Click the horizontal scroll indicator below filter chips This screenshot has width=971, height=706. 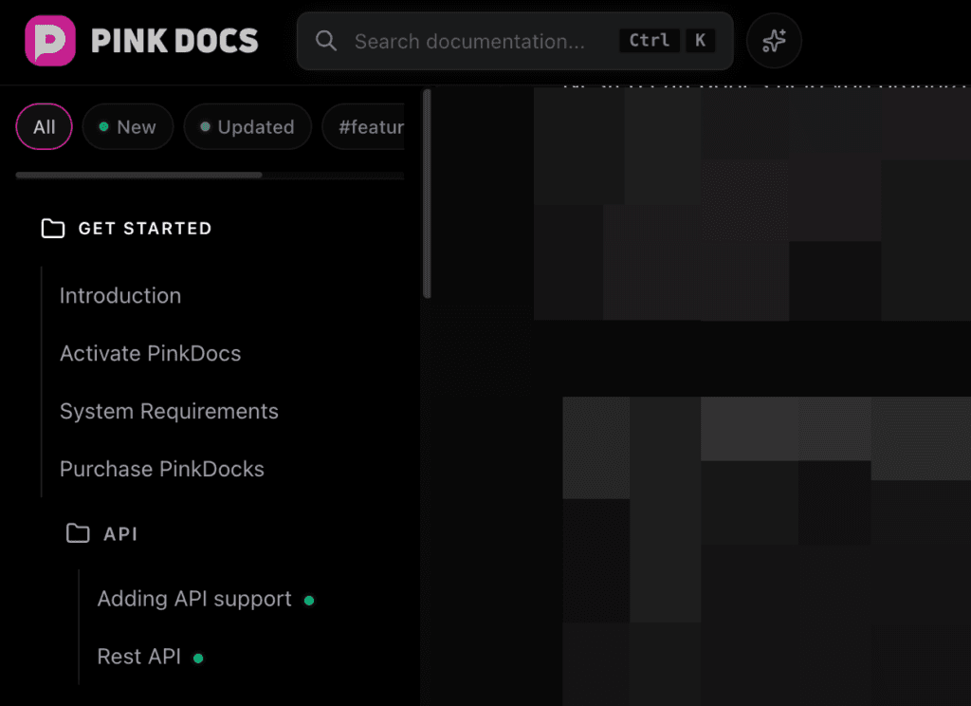click(137, 175)
